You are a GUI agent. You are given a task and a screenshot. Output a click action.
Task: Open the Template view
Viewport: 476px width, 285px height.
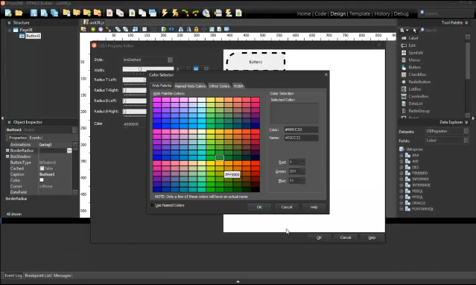360,13
